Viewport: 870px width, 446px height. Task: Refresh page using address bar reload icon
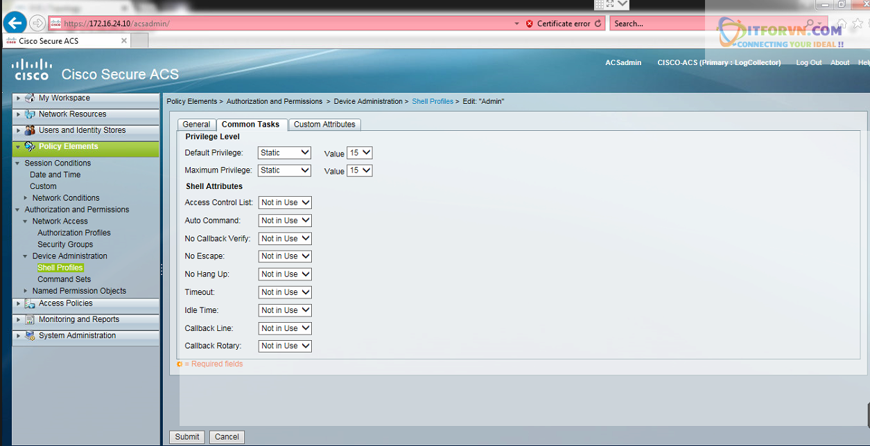pos(598,24)
